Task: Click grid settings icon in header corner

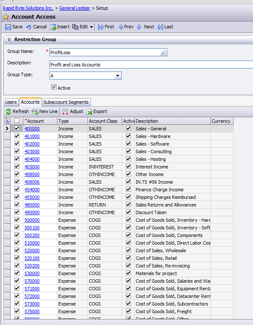Action: click(x=7, y=121)
